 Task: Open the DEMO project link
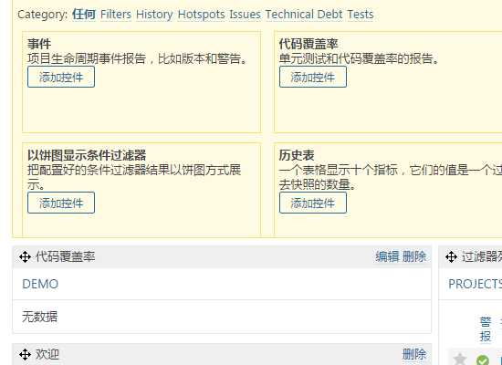[x=40, y=284]
